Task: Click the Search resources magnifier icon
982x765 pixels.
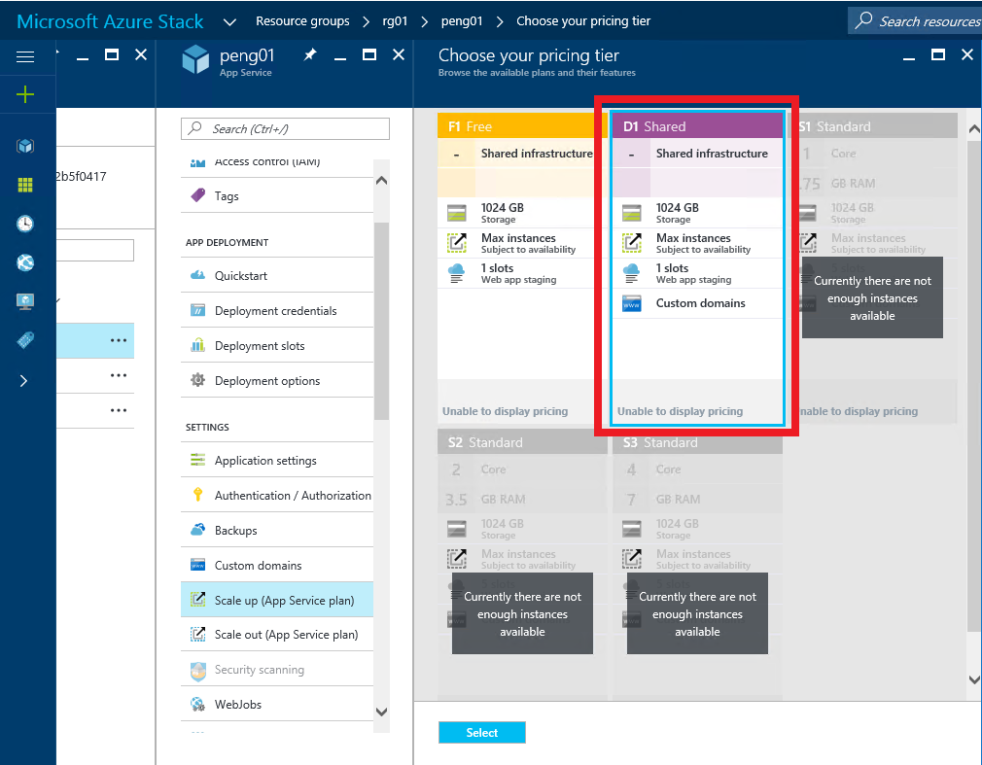Action: 863,20
